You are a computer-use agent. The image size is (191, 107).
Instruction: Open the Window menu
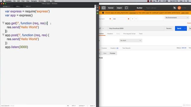point(41,1)
